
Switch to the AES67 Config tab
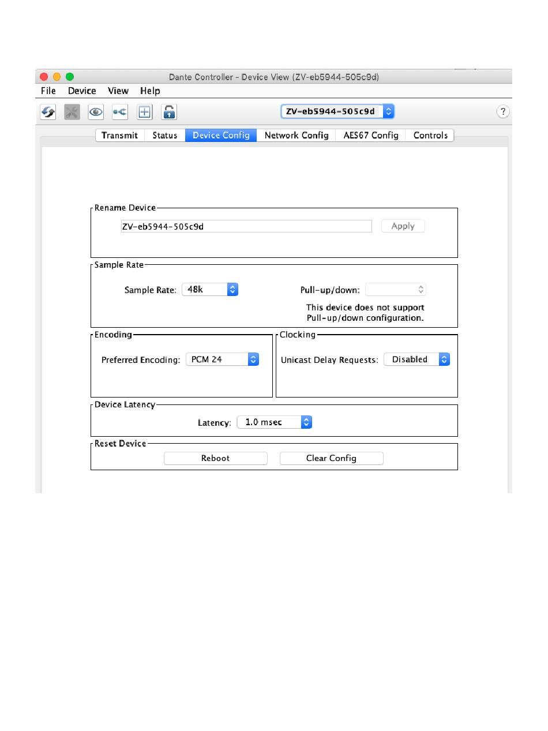click(371, 135)
